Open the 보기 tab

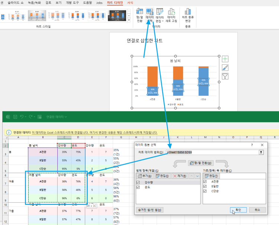[58, 3]
